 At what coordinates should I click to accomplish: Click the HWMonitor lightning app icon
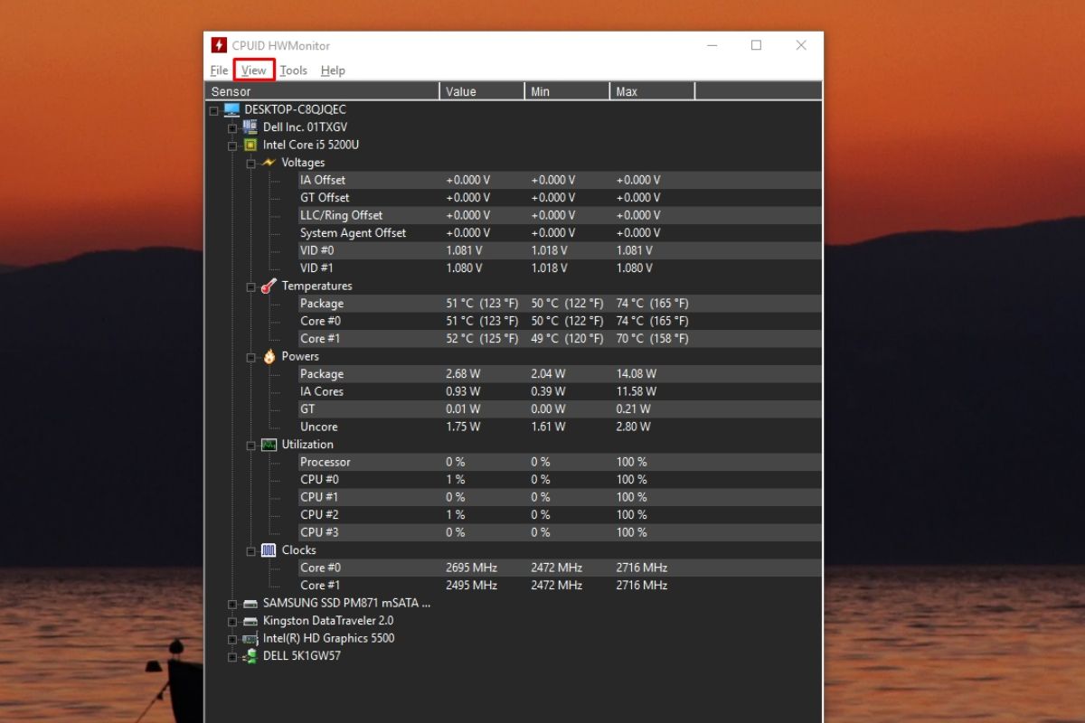(x=219, y=45)
